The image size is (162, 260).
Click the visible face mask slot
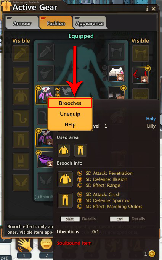21,75
